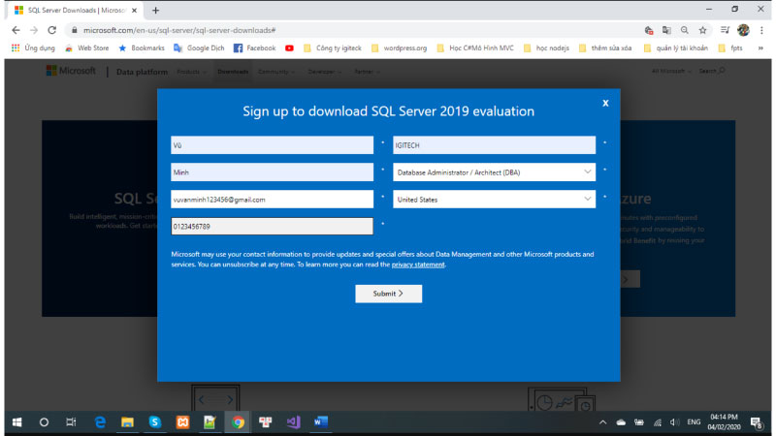Open File Explorer from the taskbar
The height and width of the screenshot is (436, 776).
127,422
